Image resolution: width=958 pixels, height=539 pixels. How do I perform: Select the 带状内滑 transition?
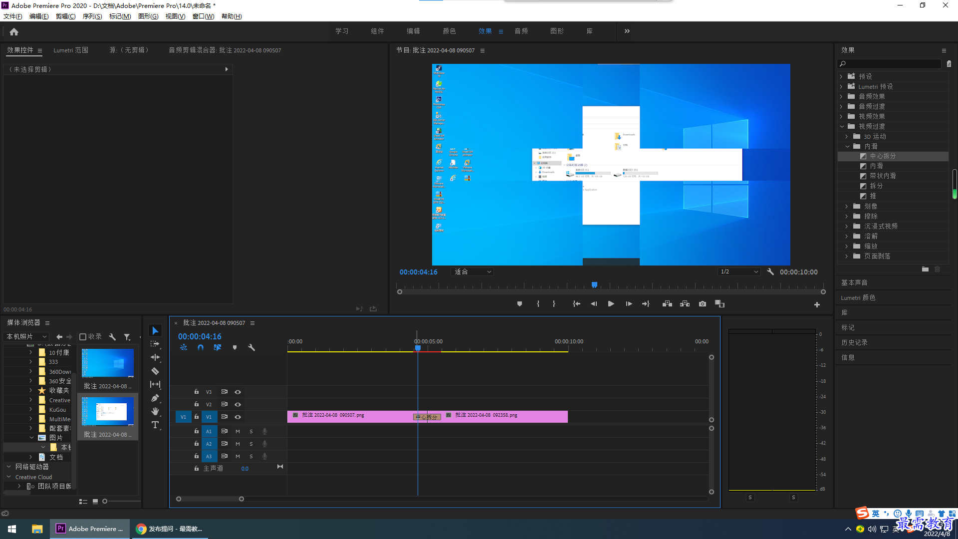point(883,176)
